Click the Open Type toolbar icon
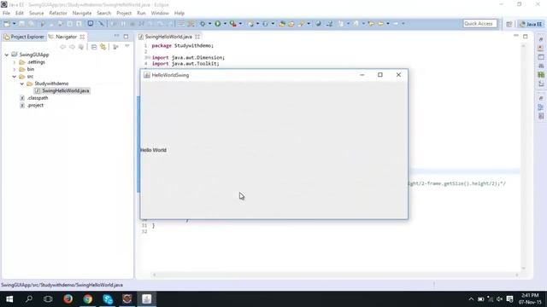 point(282,24)
